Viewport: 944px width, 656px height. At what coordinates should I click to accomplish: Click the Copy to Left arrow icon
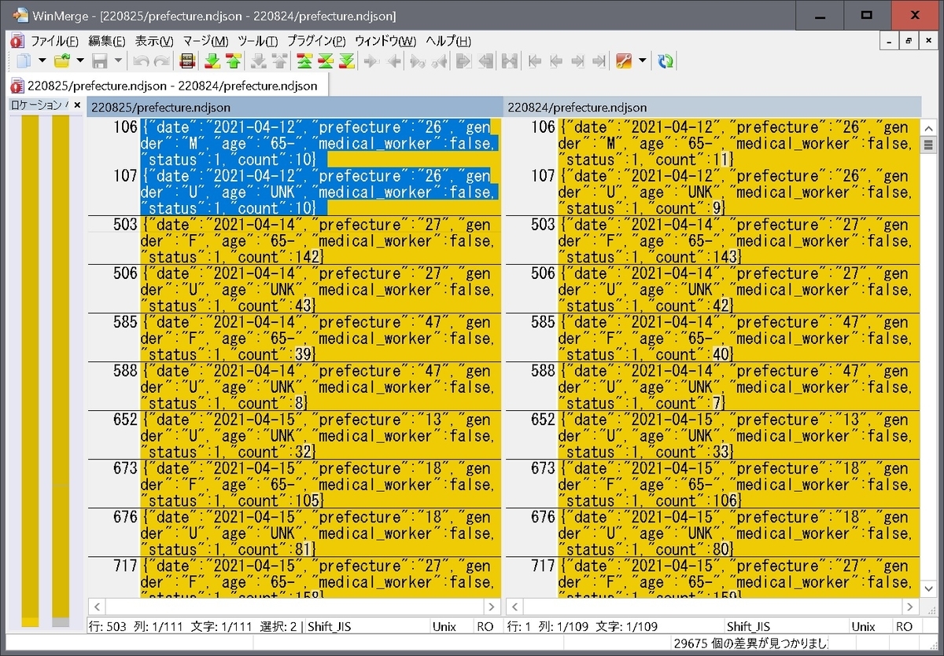pos(393,60)
